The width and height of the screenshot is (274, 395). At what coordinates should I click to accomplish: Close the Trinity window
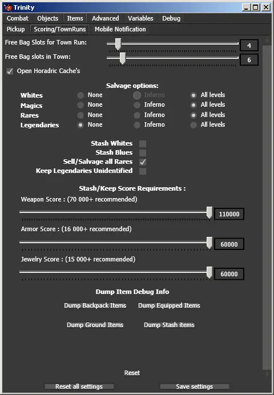266,7
